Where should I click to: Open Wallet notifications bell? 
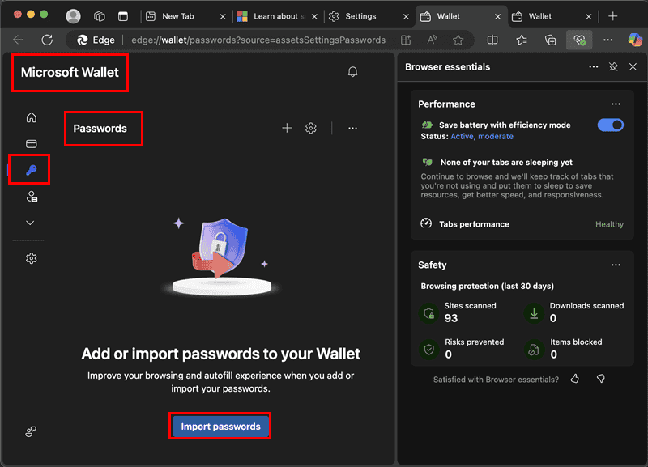coord(352,72)
